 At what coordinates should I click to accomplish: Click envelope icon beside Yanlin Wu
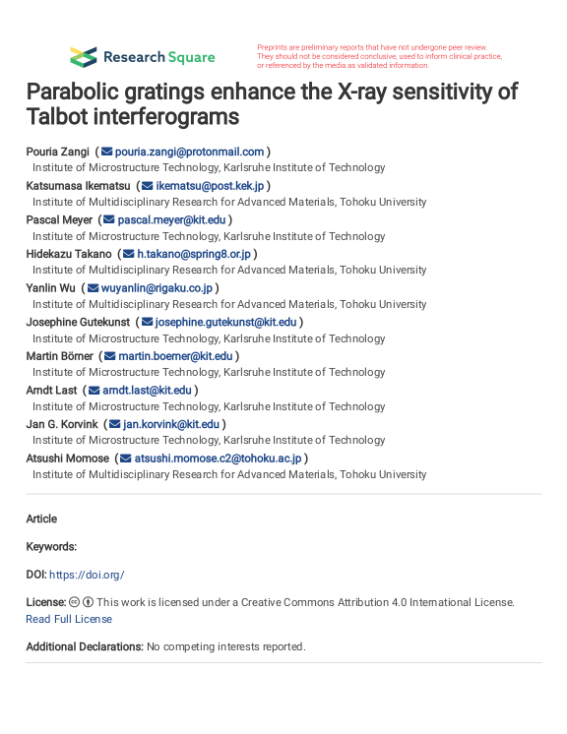pos(94,288)
